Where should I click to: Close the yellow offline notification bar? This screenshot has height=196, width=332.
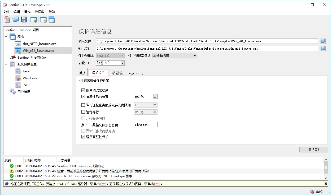[326, 184]
